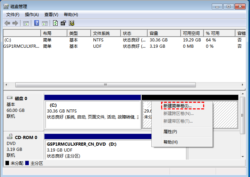Click the UDF file system cell
Viewport: 250px width, 177px height.
(x=97, y=46)
